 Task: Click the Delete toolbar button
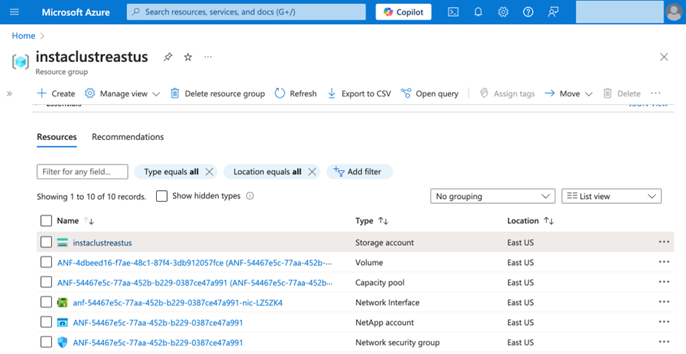click(x=622, y=93)
